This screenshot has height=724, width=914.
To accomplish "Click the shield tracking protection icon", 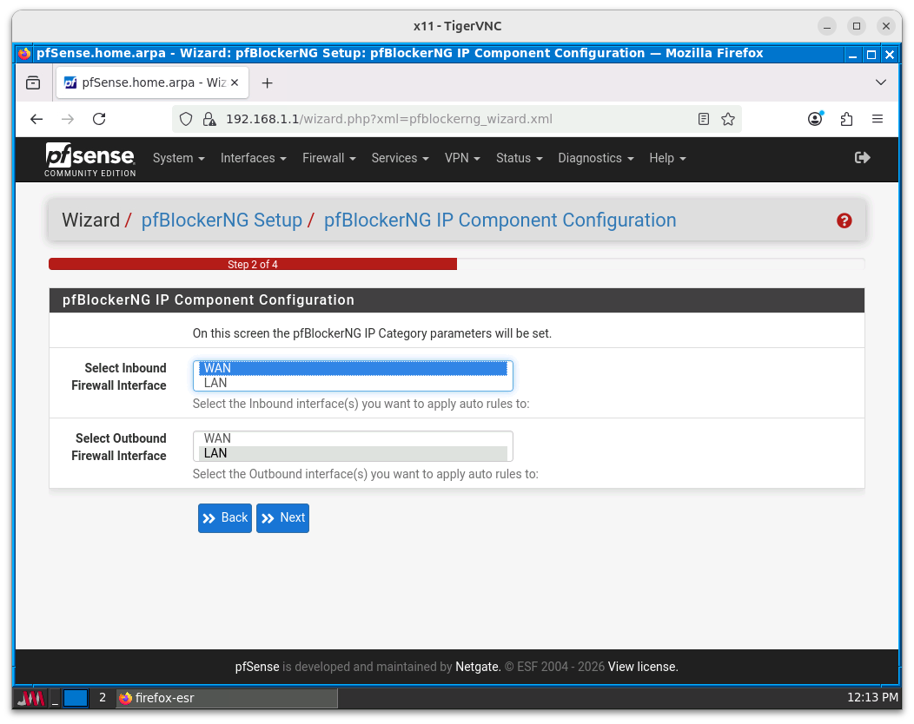I will [186, 120].
